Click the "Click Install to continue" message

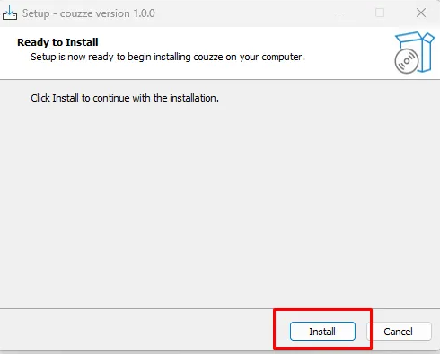pyautogui.click(x=125, y=98)
